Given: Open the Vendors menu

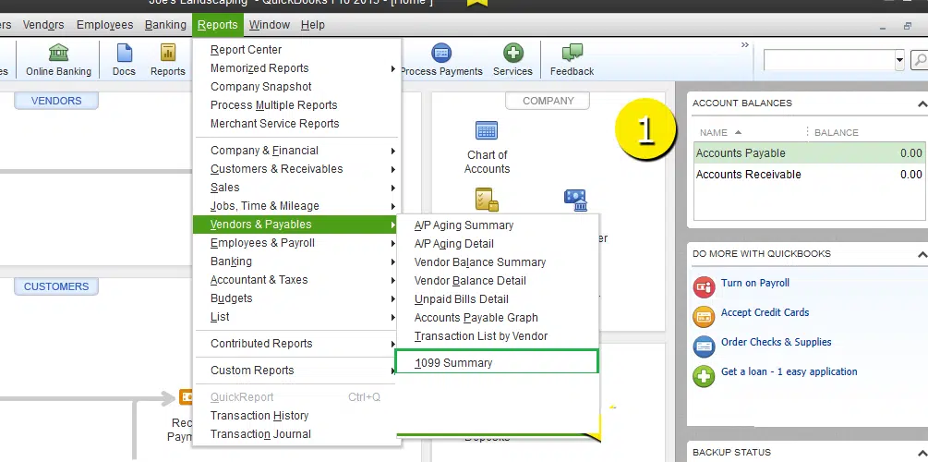Looking at the screenshot, I should (43, 25).
